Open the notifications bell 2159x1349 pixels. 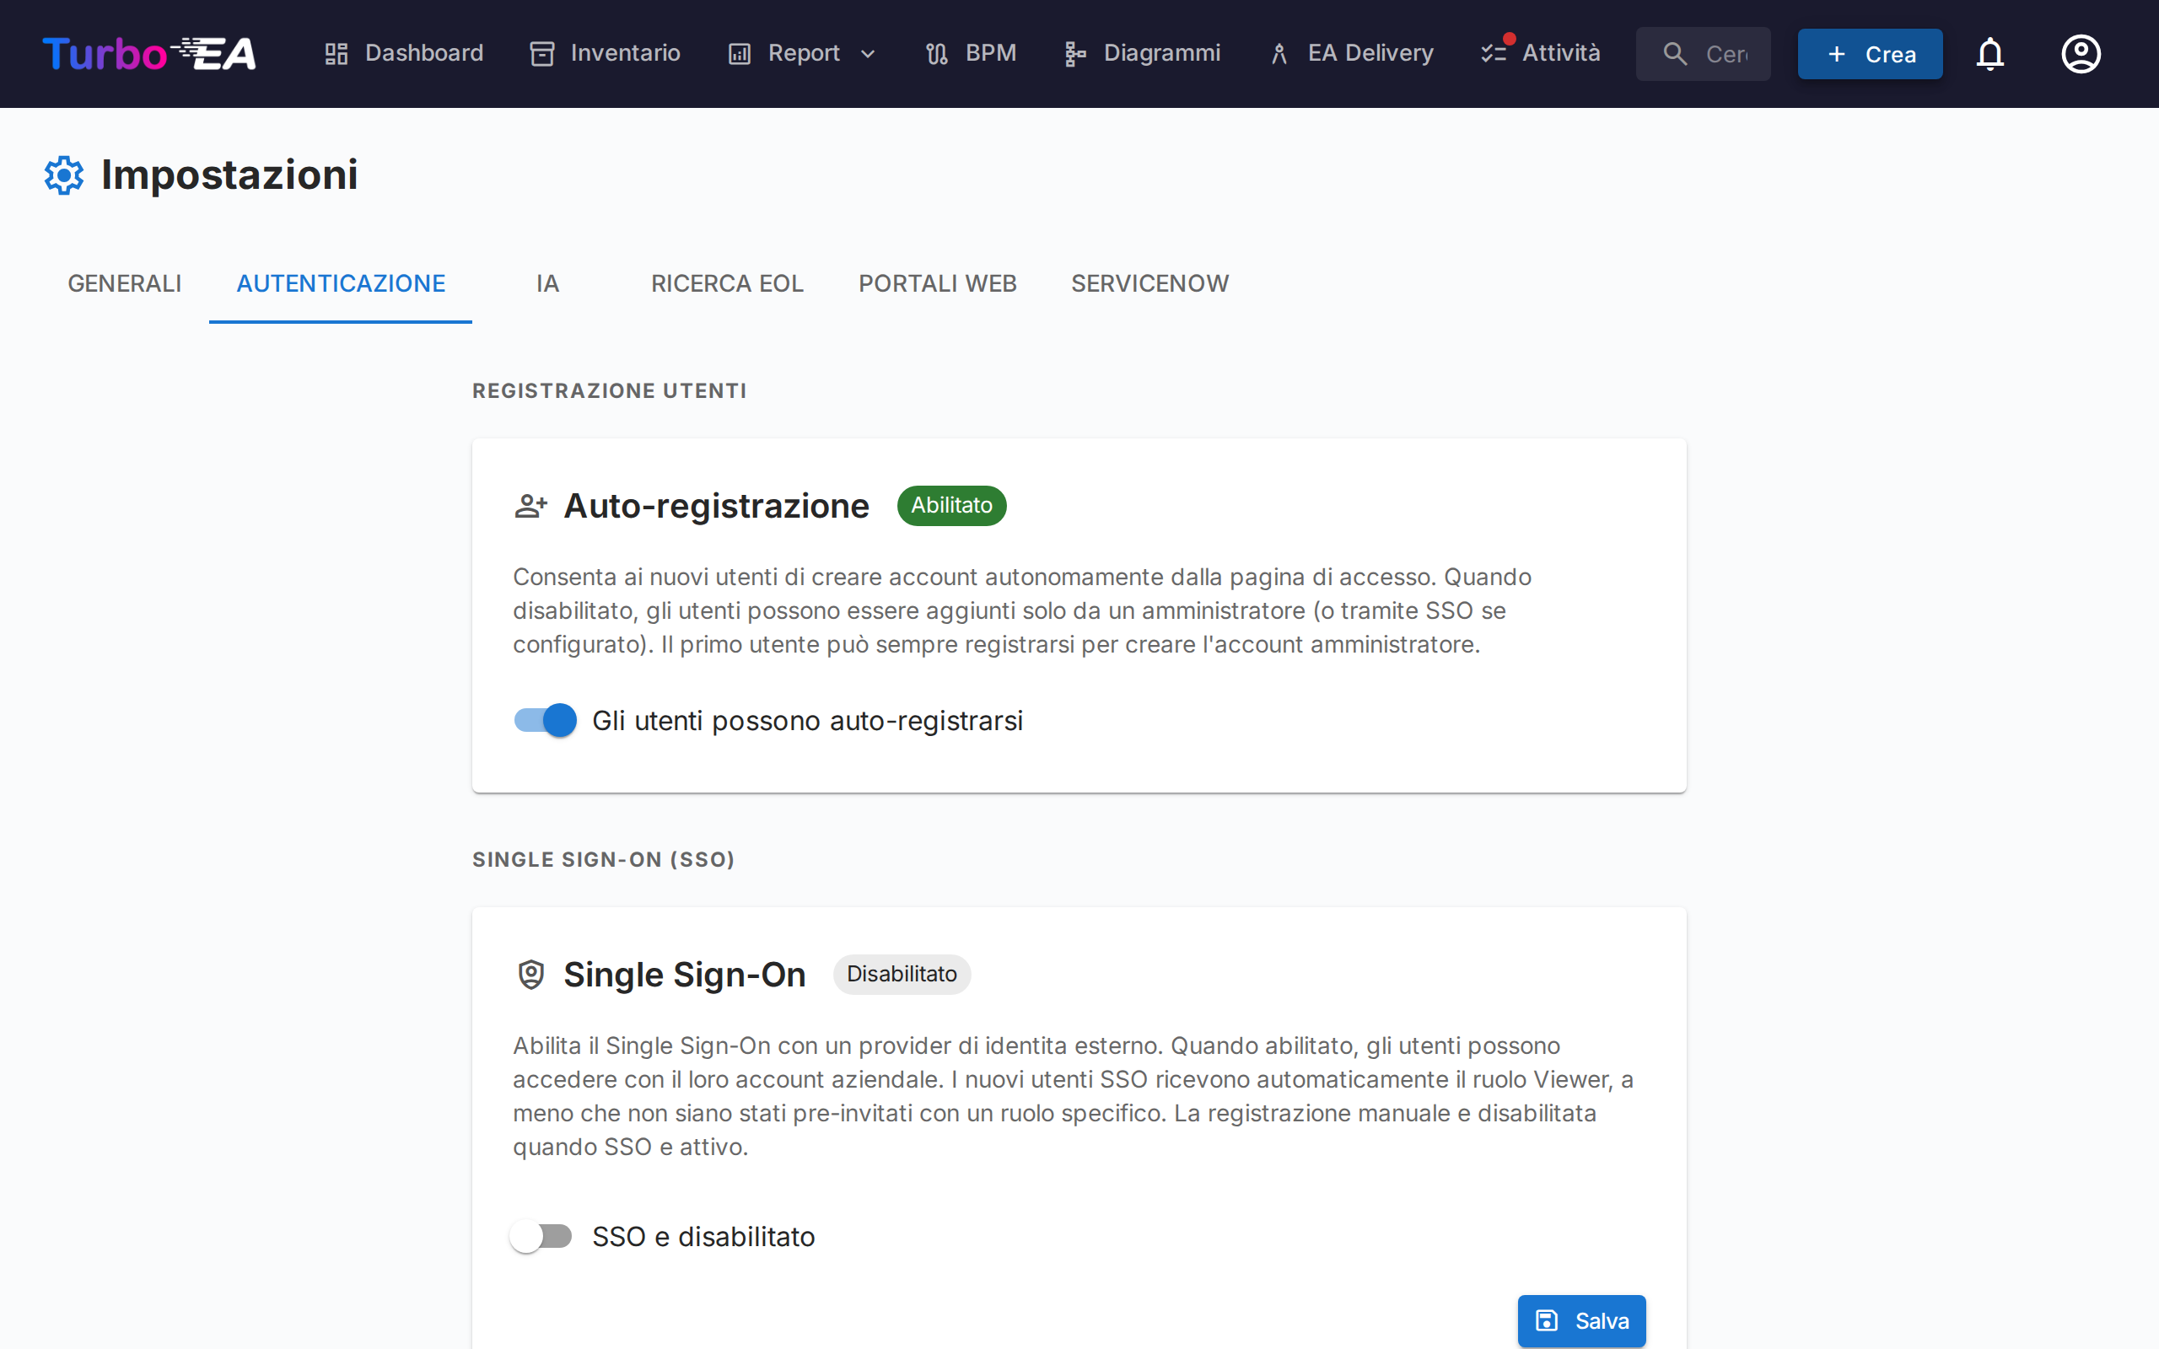1989,53
